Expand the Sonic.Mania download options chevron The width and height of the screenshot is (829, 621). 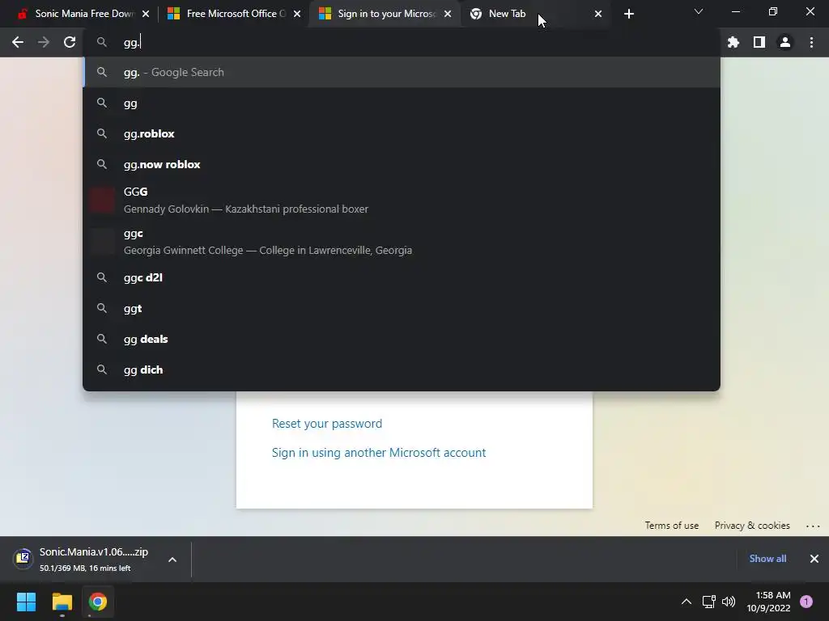[x=172, y=560]
